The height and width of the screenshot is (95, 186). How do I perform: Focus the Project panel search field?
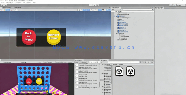[124, 62]
